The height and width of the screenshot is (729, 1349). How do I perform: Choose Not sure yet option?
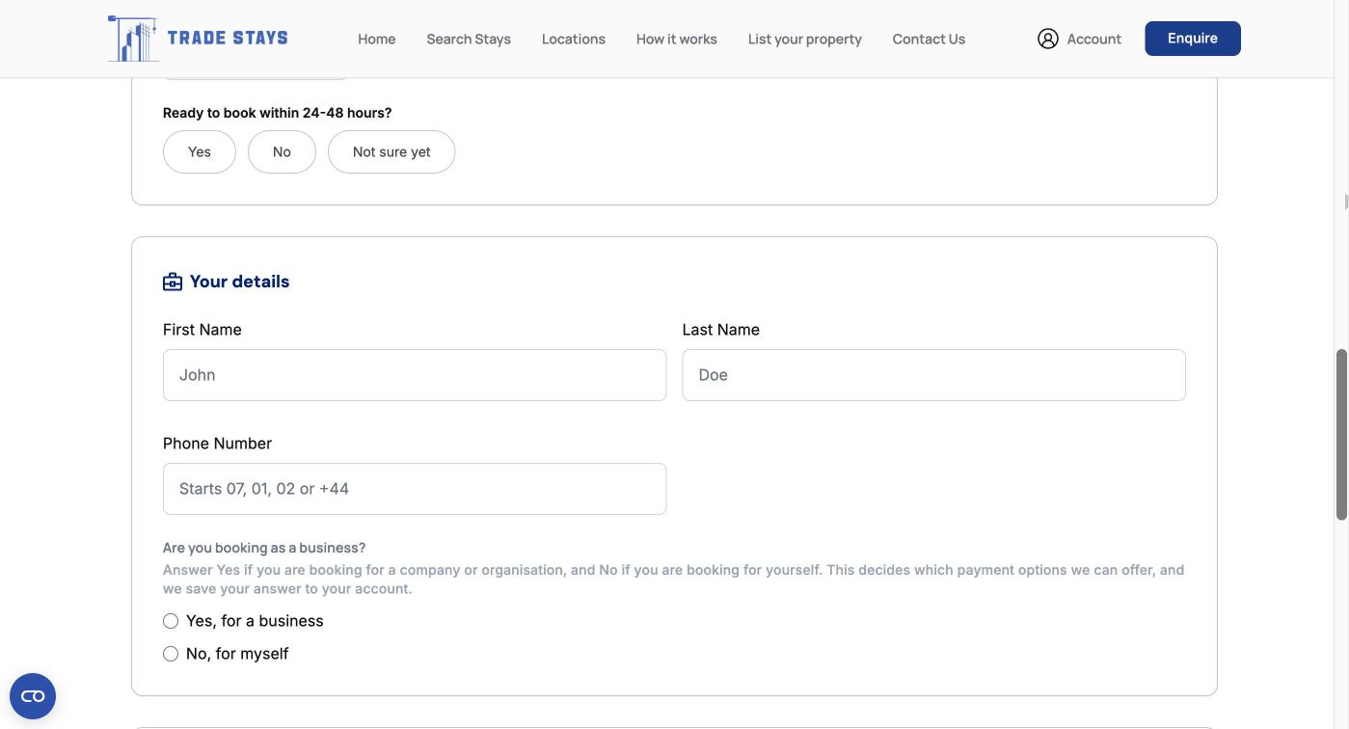[391, 152]
